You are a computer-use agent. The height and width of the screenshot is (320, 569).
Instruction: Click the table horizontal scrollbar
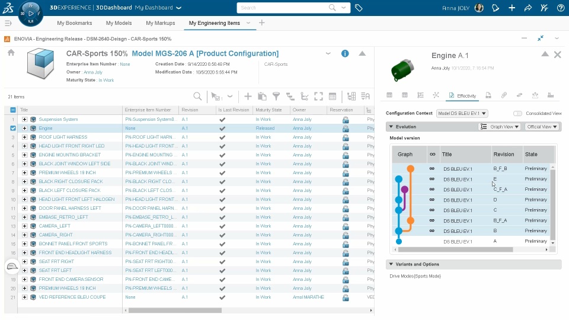[x=175, y=310]
